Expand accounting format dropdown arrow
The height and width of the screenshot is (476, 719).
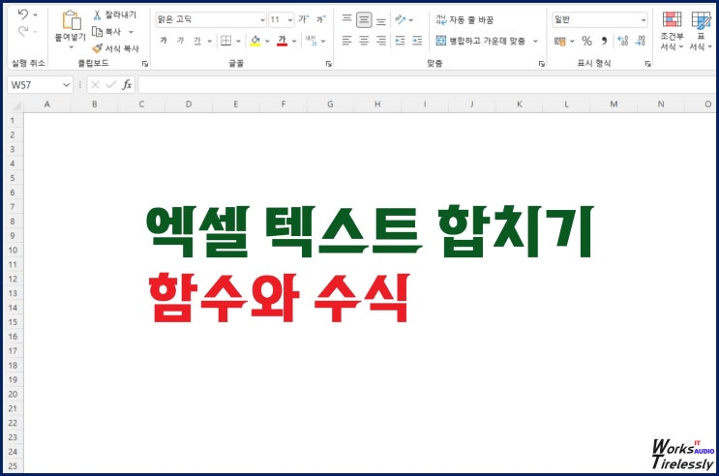tap(572, 41)
